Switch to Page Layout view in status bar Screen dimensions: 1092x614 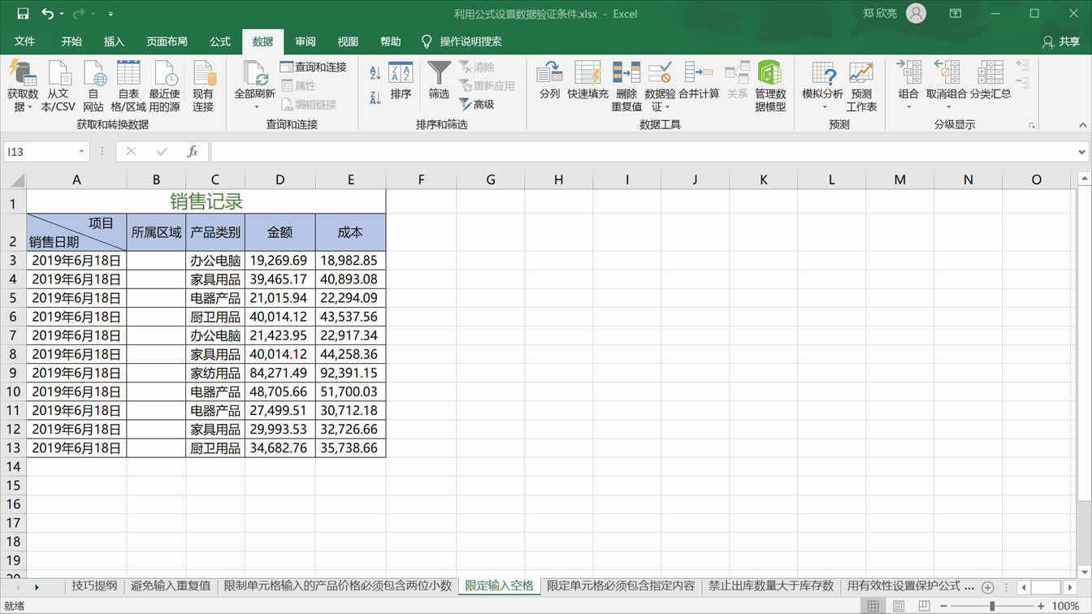point(899,606)
